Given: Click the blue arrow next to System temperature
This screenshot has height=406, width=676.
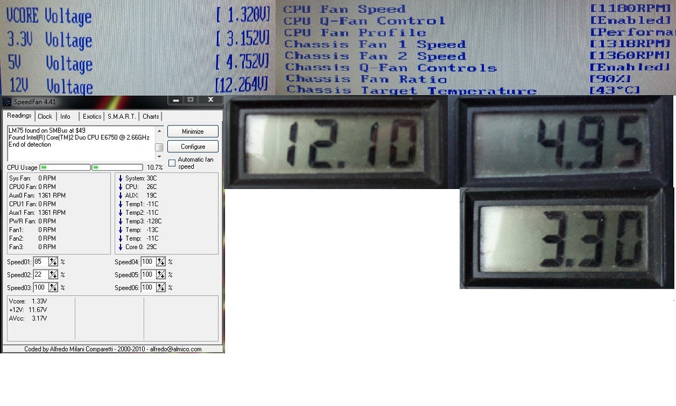Looking at the screenshot, I should pyautogui.click(x=121, y=178).
